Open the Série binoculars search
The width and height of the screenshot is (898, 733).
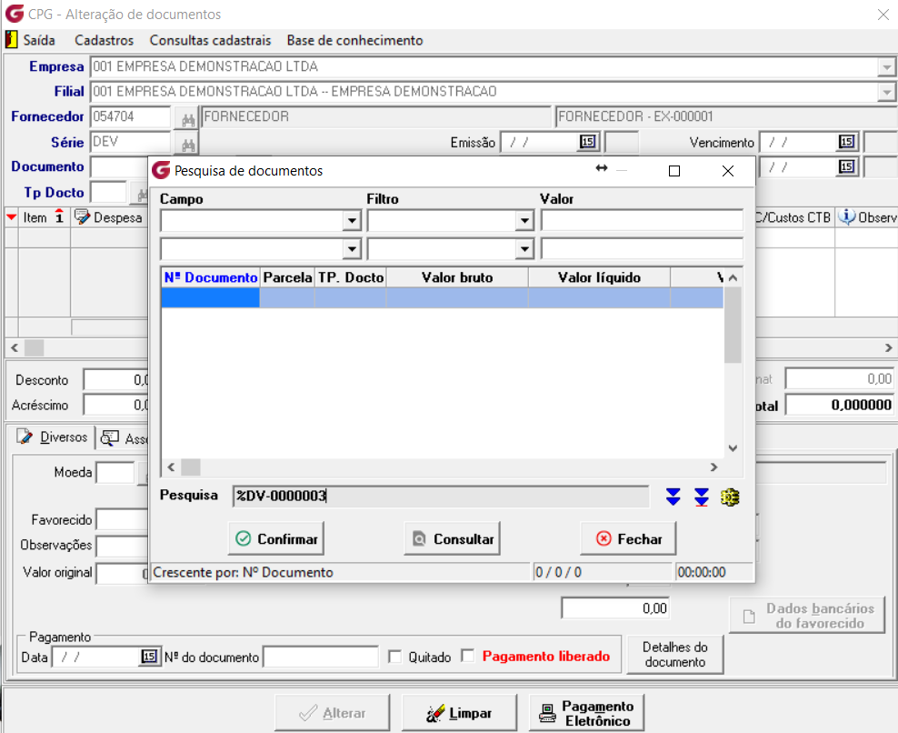[188, 144]
